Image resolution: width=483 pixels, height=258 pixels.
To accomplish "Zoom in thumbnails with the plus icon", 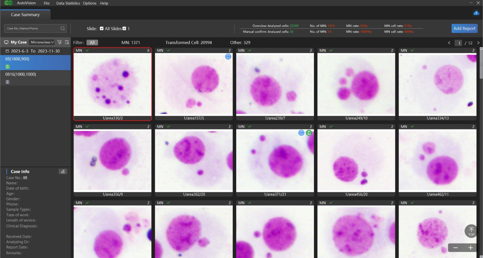I will [x=471, y=248].
